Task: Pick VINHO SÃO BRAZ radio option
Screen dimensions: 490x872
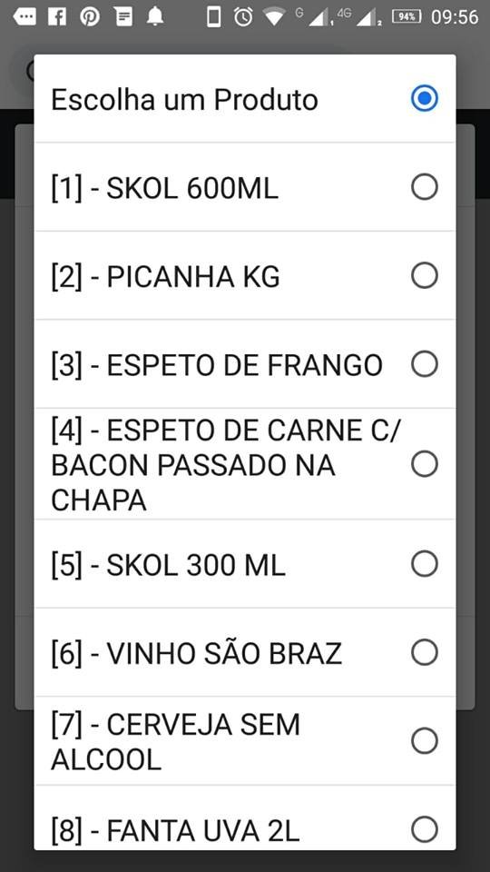Action: (425, 652)
